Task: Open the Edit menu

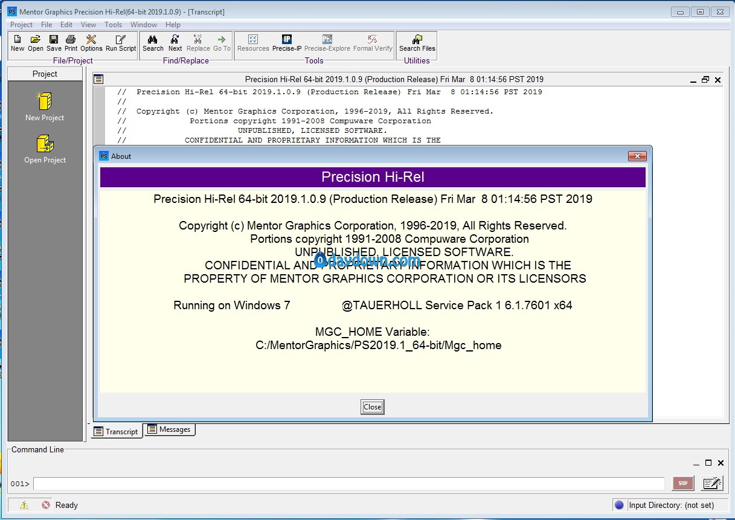Action: 66,25
